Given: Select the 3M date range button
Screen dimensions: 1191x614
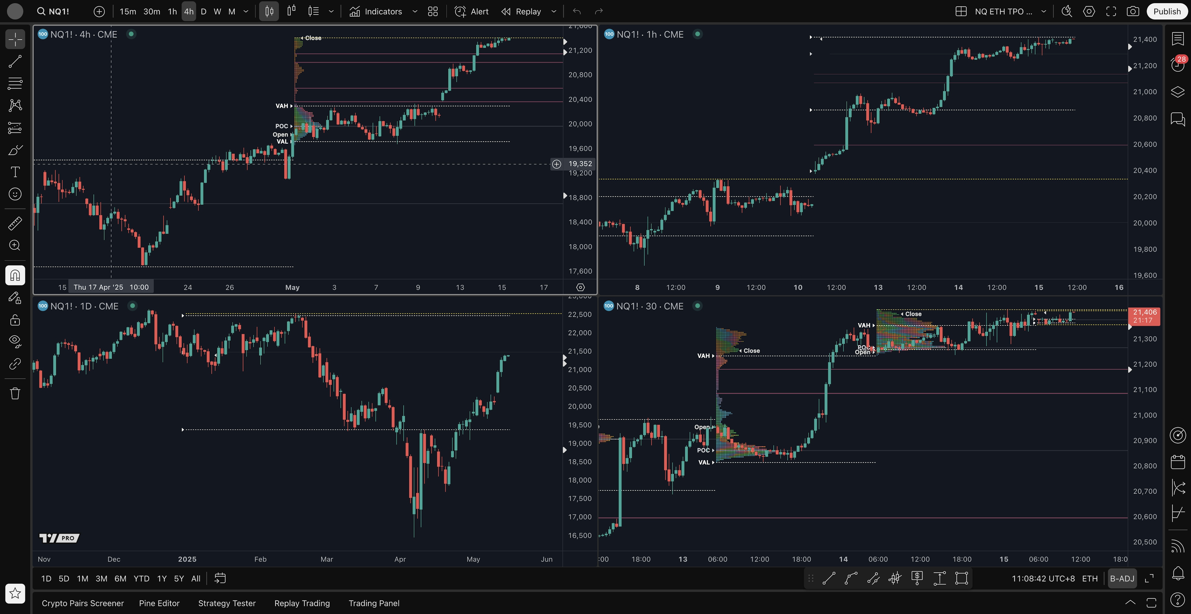Looking at the screenshot, I should pyautogui.click(x=101, y=578).
